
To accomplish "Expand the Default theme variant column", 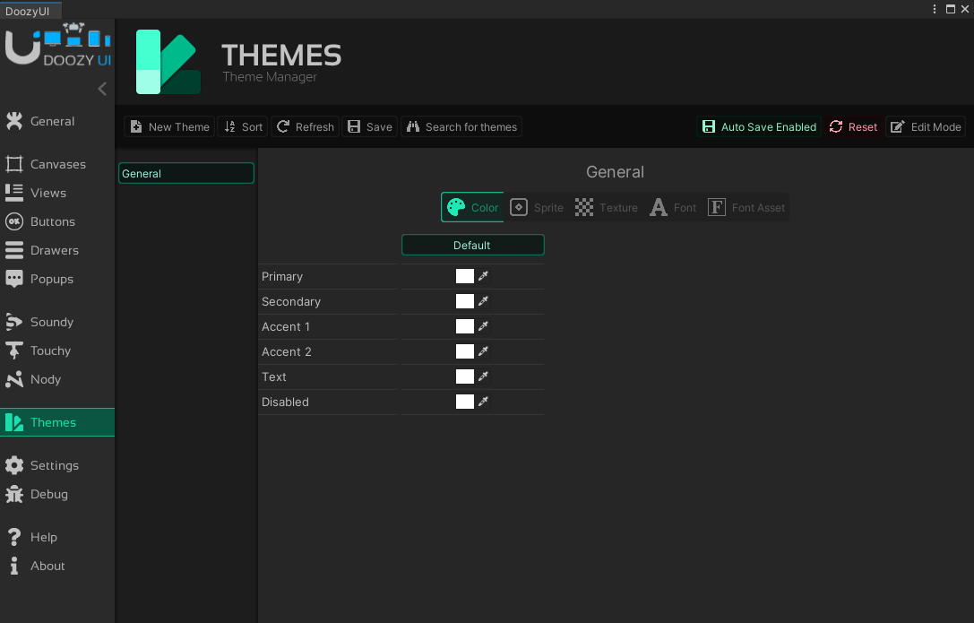I will coord(472,245).
